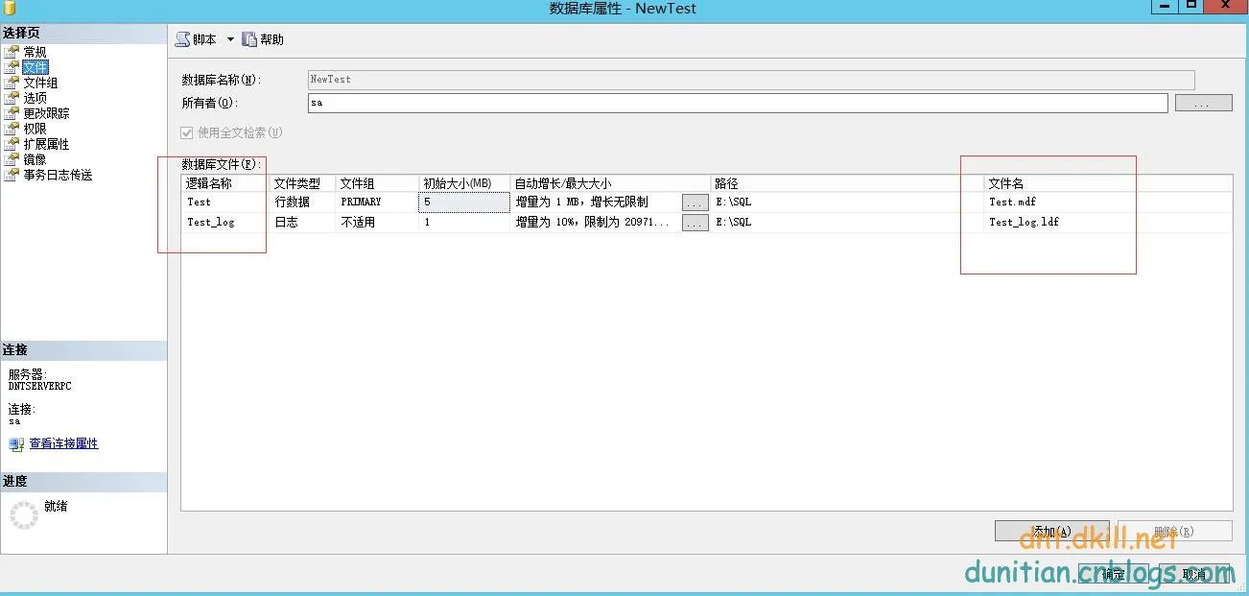Click the 日志 file type cell

tap(303, 223)
